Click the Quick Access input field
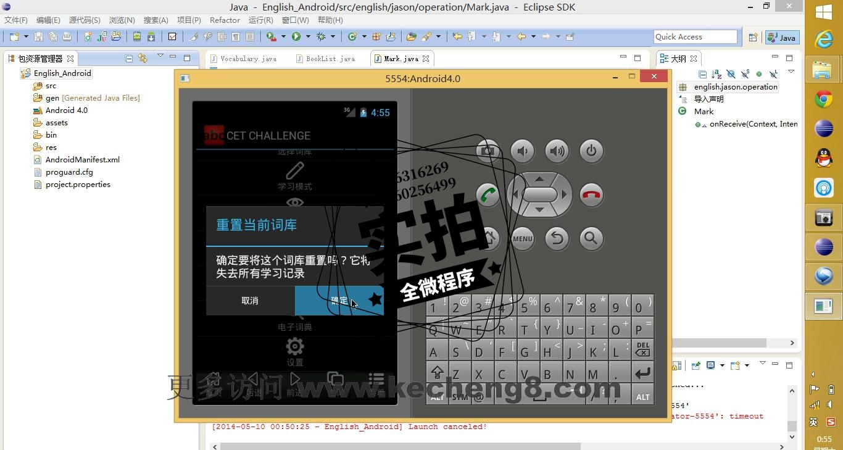 pyautogui.click(x=696, y=37)
